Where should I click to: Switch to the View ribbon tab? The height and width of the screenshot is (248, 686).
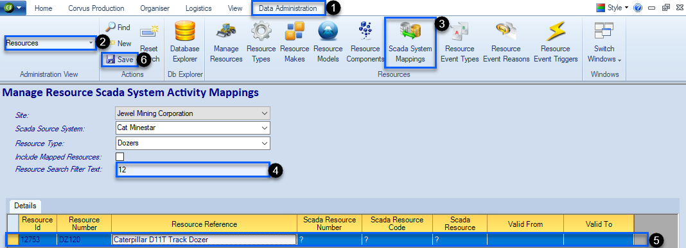pos(235,8)
